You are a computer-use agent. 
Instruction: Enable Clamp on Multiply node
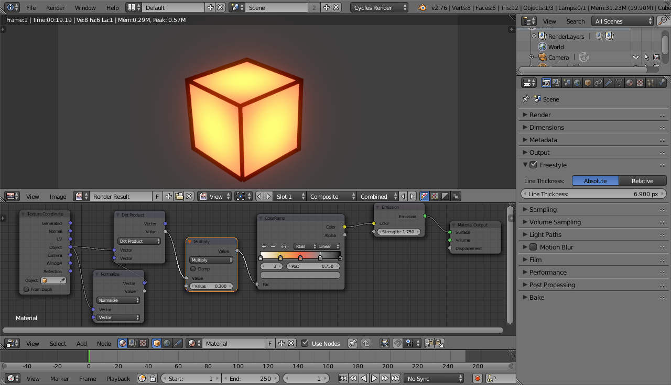(193, 269)
